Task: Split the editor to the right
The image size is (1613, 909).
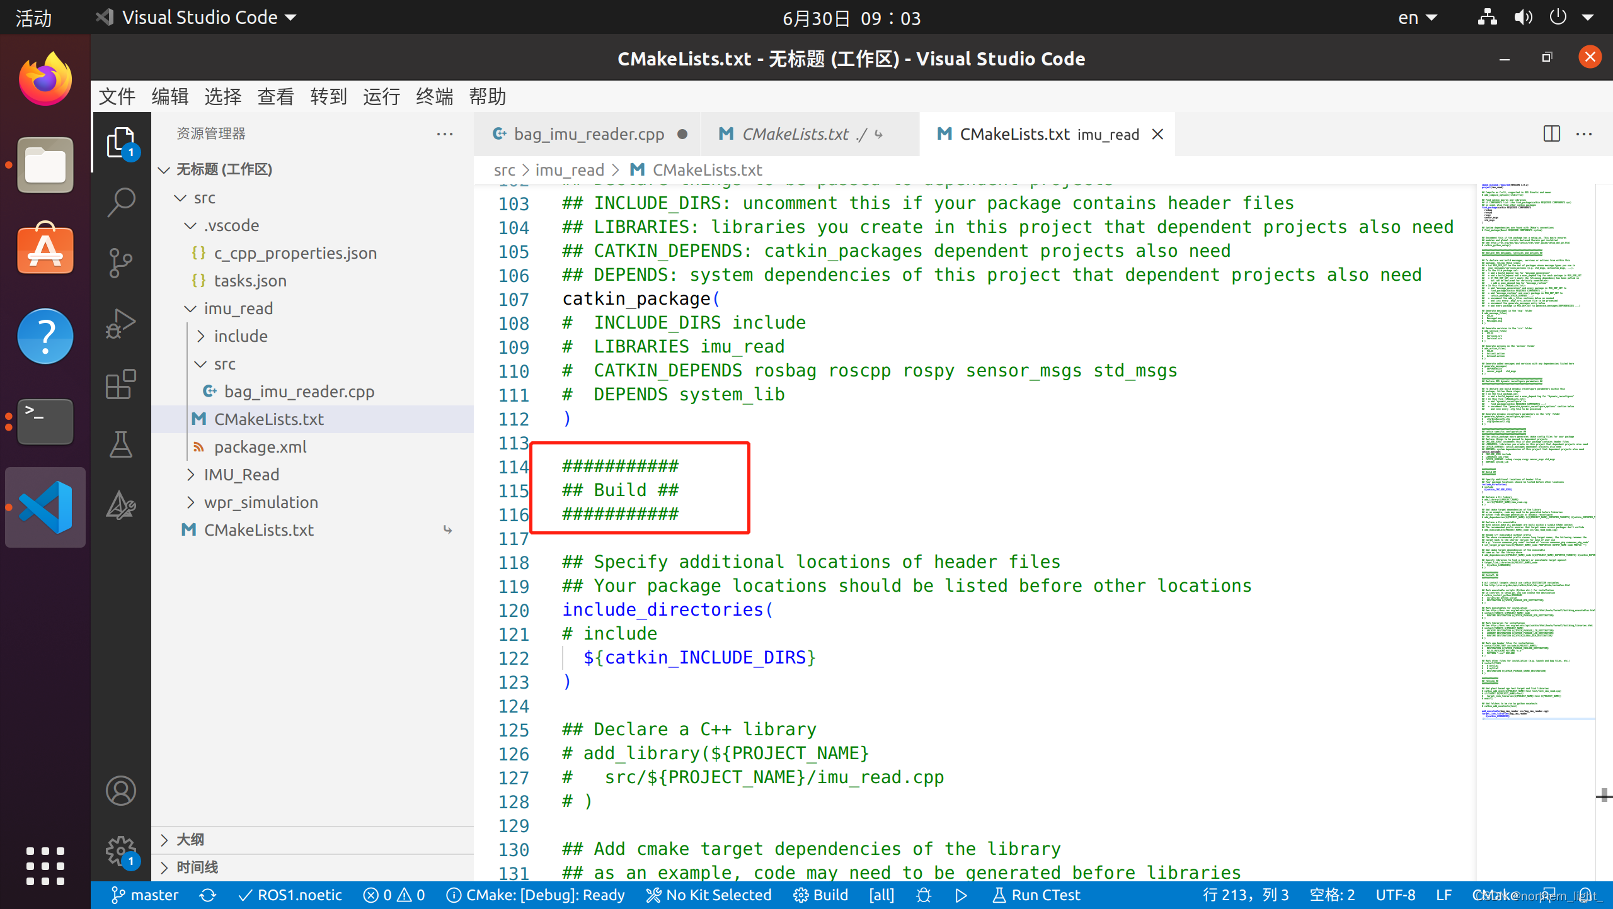Action: [1551, 134]
